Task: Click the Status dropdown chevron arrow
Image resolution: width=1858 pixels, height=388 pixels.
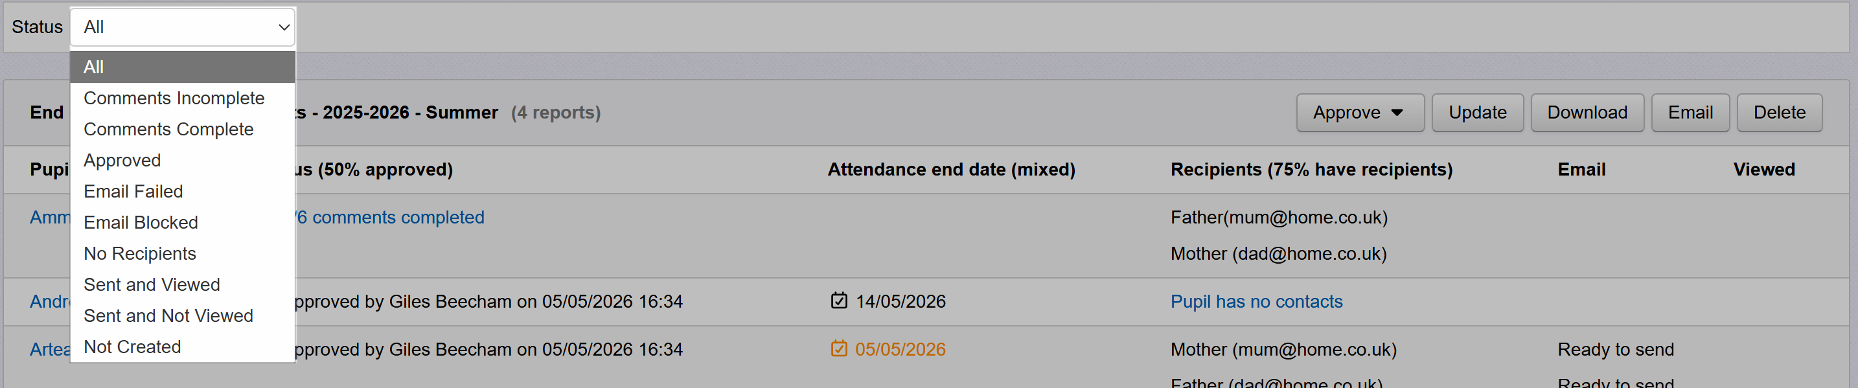Action: point(284,27)
